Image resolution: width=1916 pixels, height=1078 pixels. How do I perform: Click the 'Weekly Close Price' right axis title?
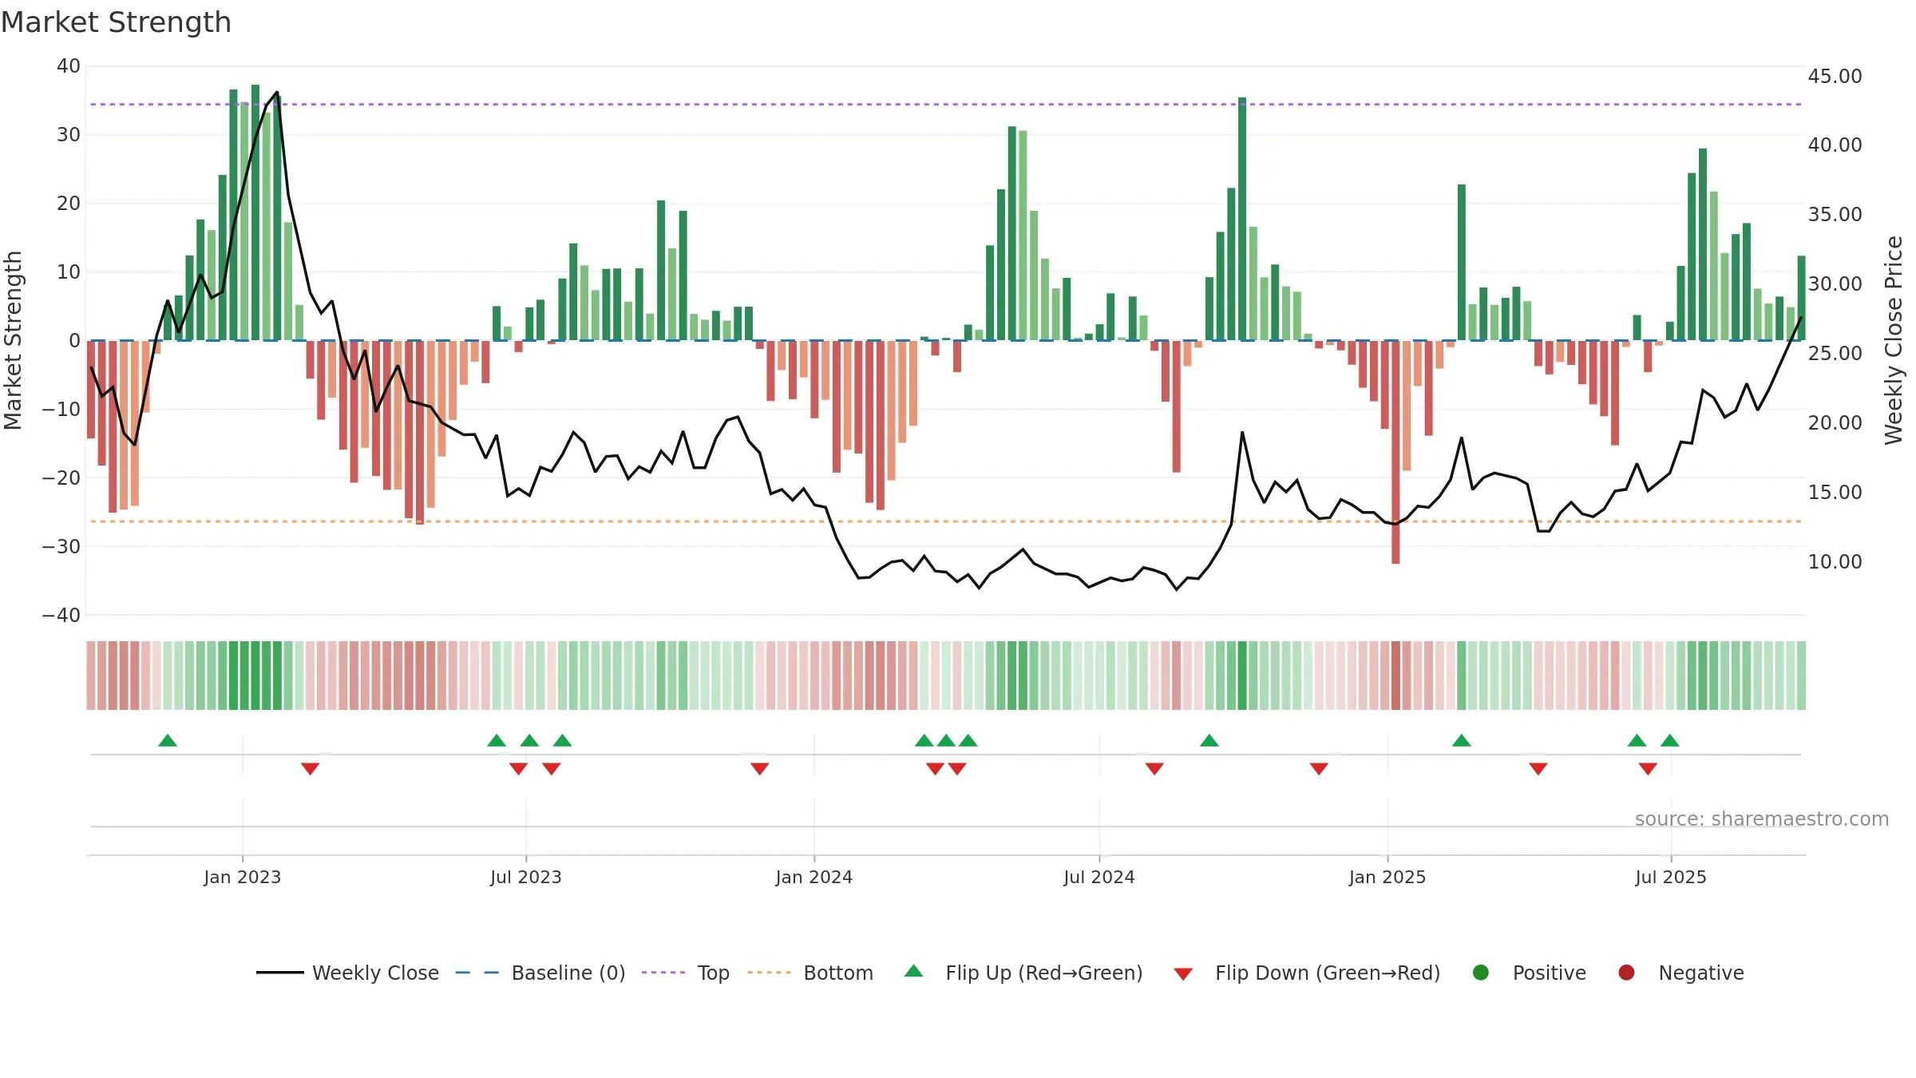1894,340
